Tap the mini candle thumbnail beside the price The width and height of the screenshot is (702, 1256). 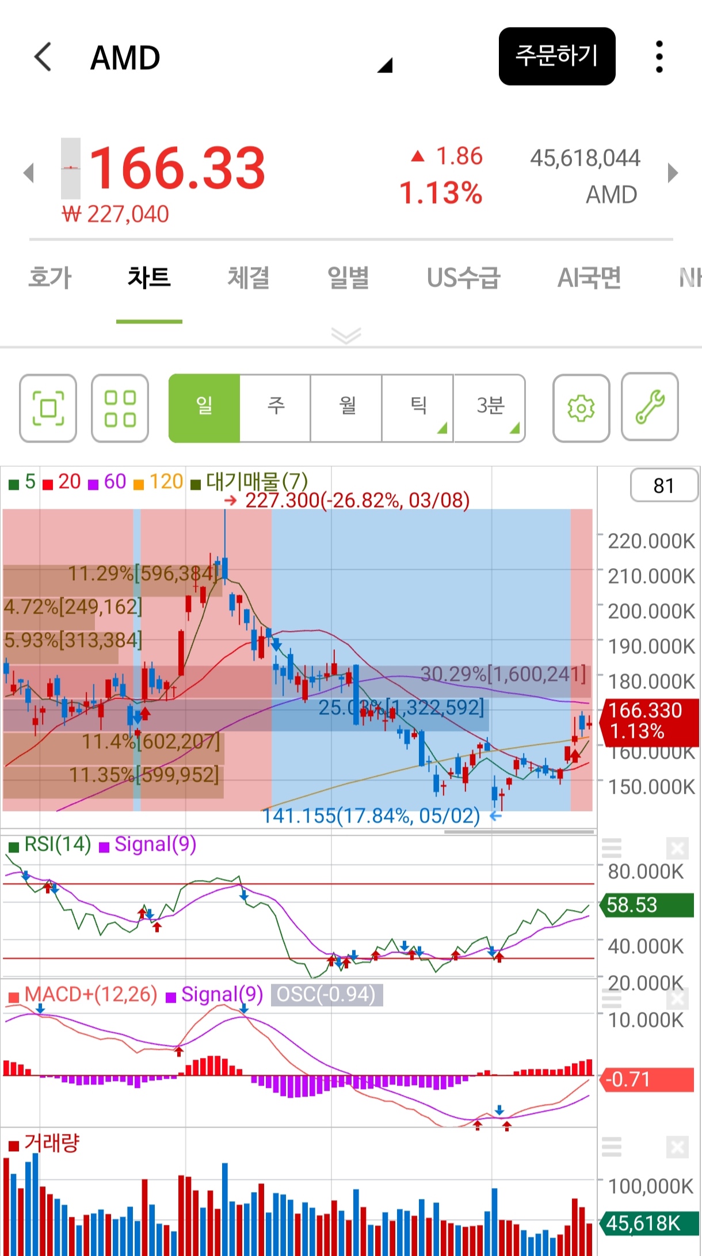(71, 168)
